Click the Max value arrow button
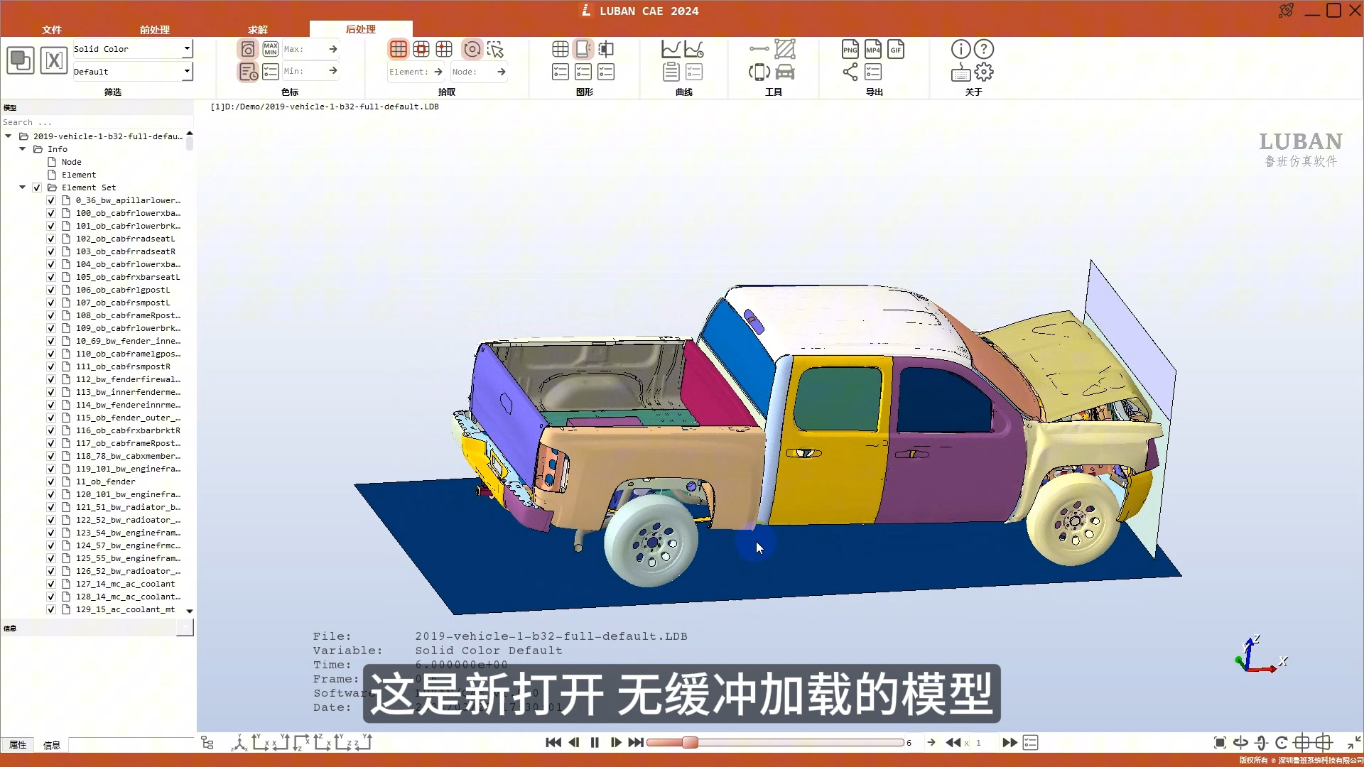This screenshot has width=1364, height=767. (332, 49)
